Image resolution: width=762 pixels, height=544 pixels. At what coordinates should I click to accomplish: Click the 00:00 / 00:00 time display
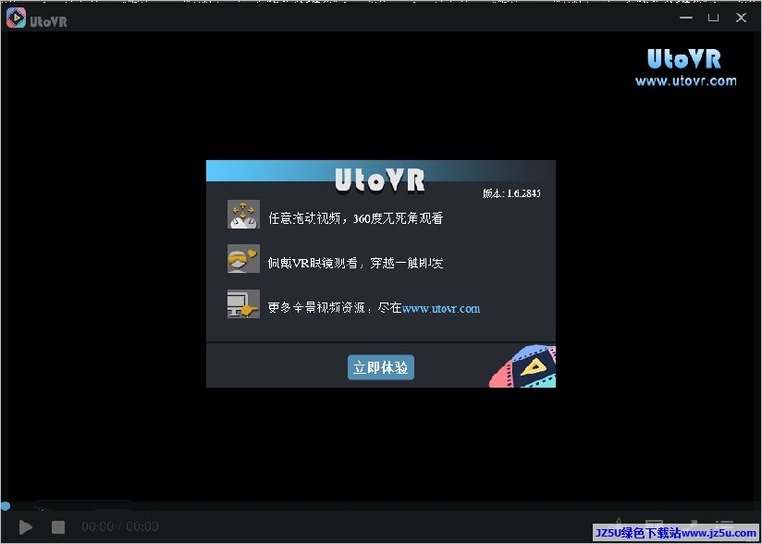pos(120,526)
